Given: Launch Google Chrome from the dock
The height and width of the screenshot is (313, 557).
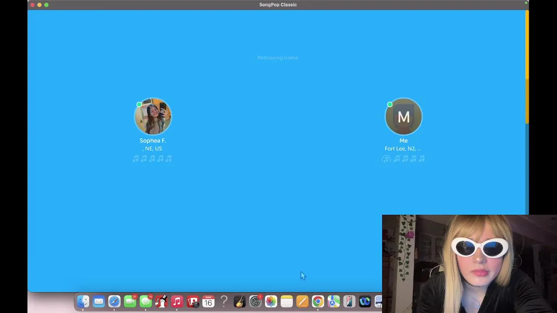Looking at the screenshot, I should [318, 301].
